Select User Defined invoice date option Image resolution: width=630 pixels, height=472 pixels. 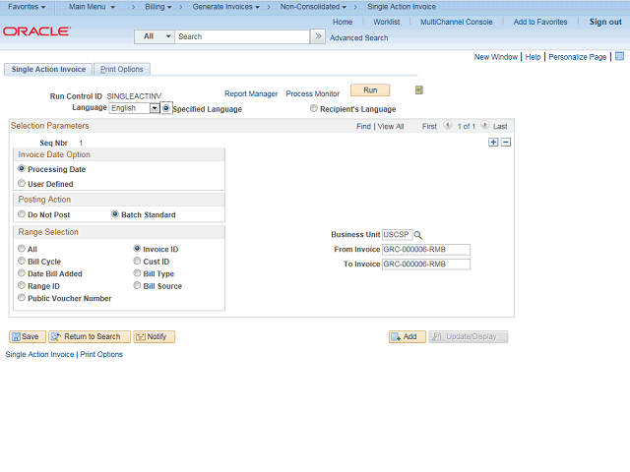click(x=22, y=184)
